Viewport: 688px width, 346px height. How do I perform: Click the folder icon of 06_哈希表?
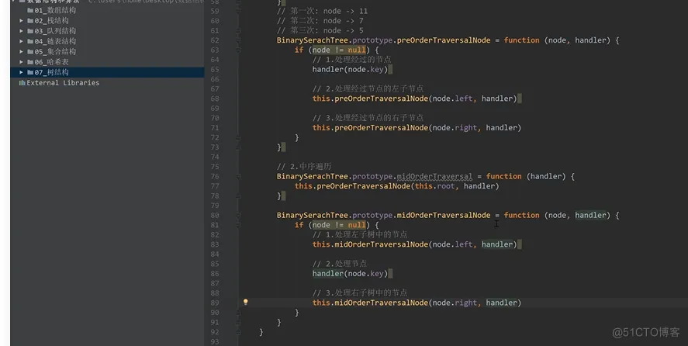point(30,62)
